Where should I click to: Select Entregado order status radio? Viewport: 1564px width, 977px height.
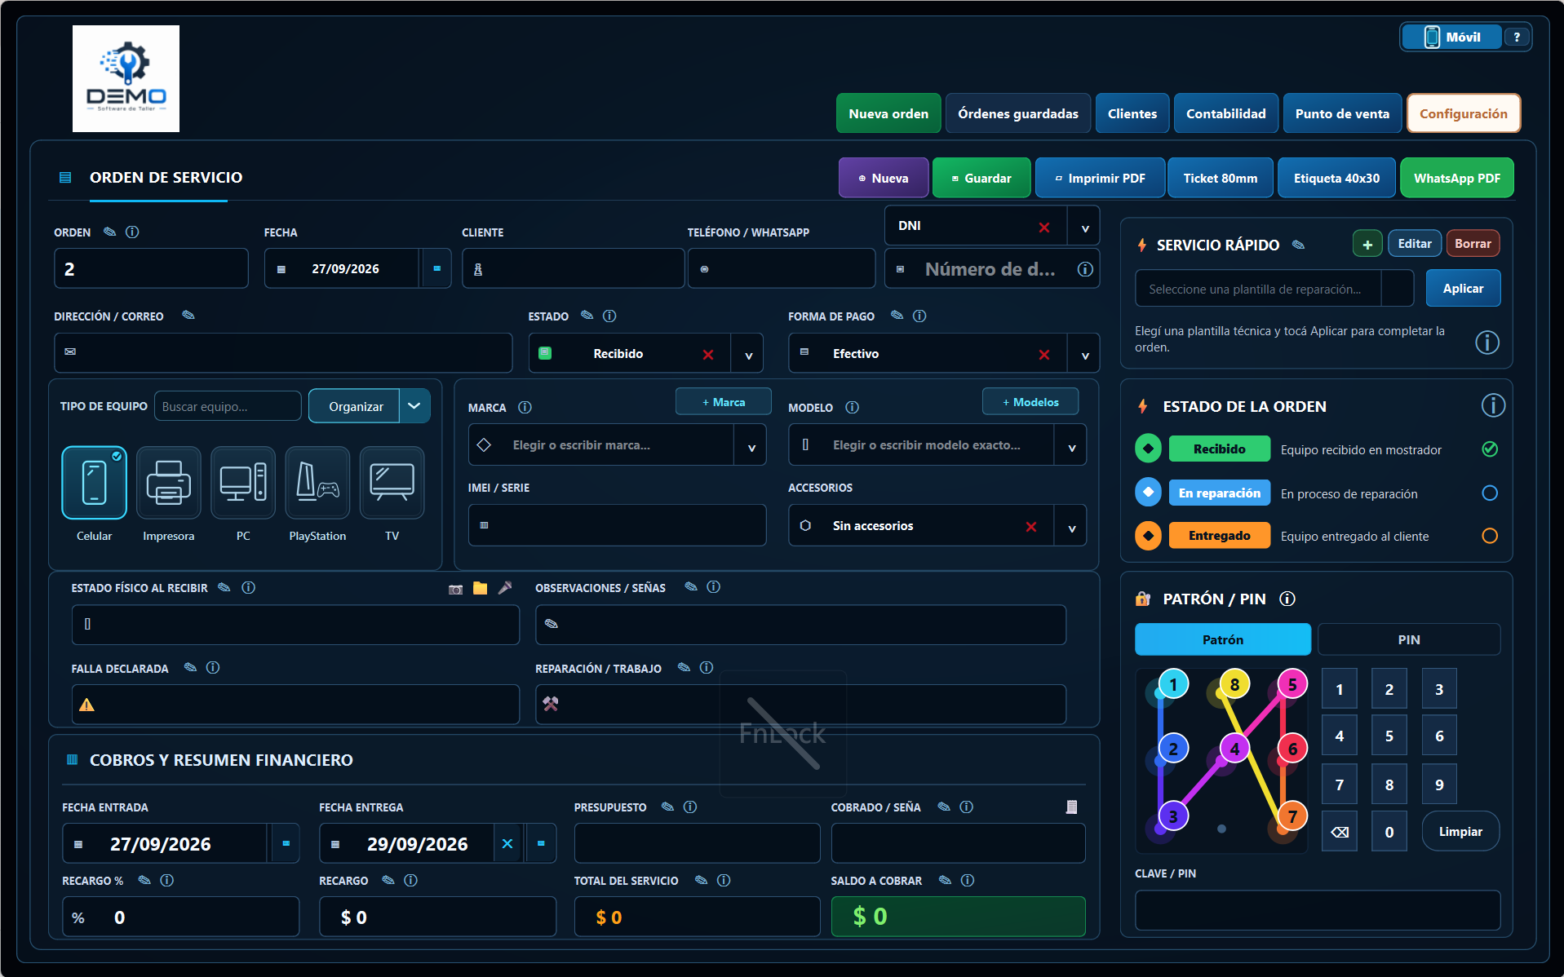coord(1490,536)
